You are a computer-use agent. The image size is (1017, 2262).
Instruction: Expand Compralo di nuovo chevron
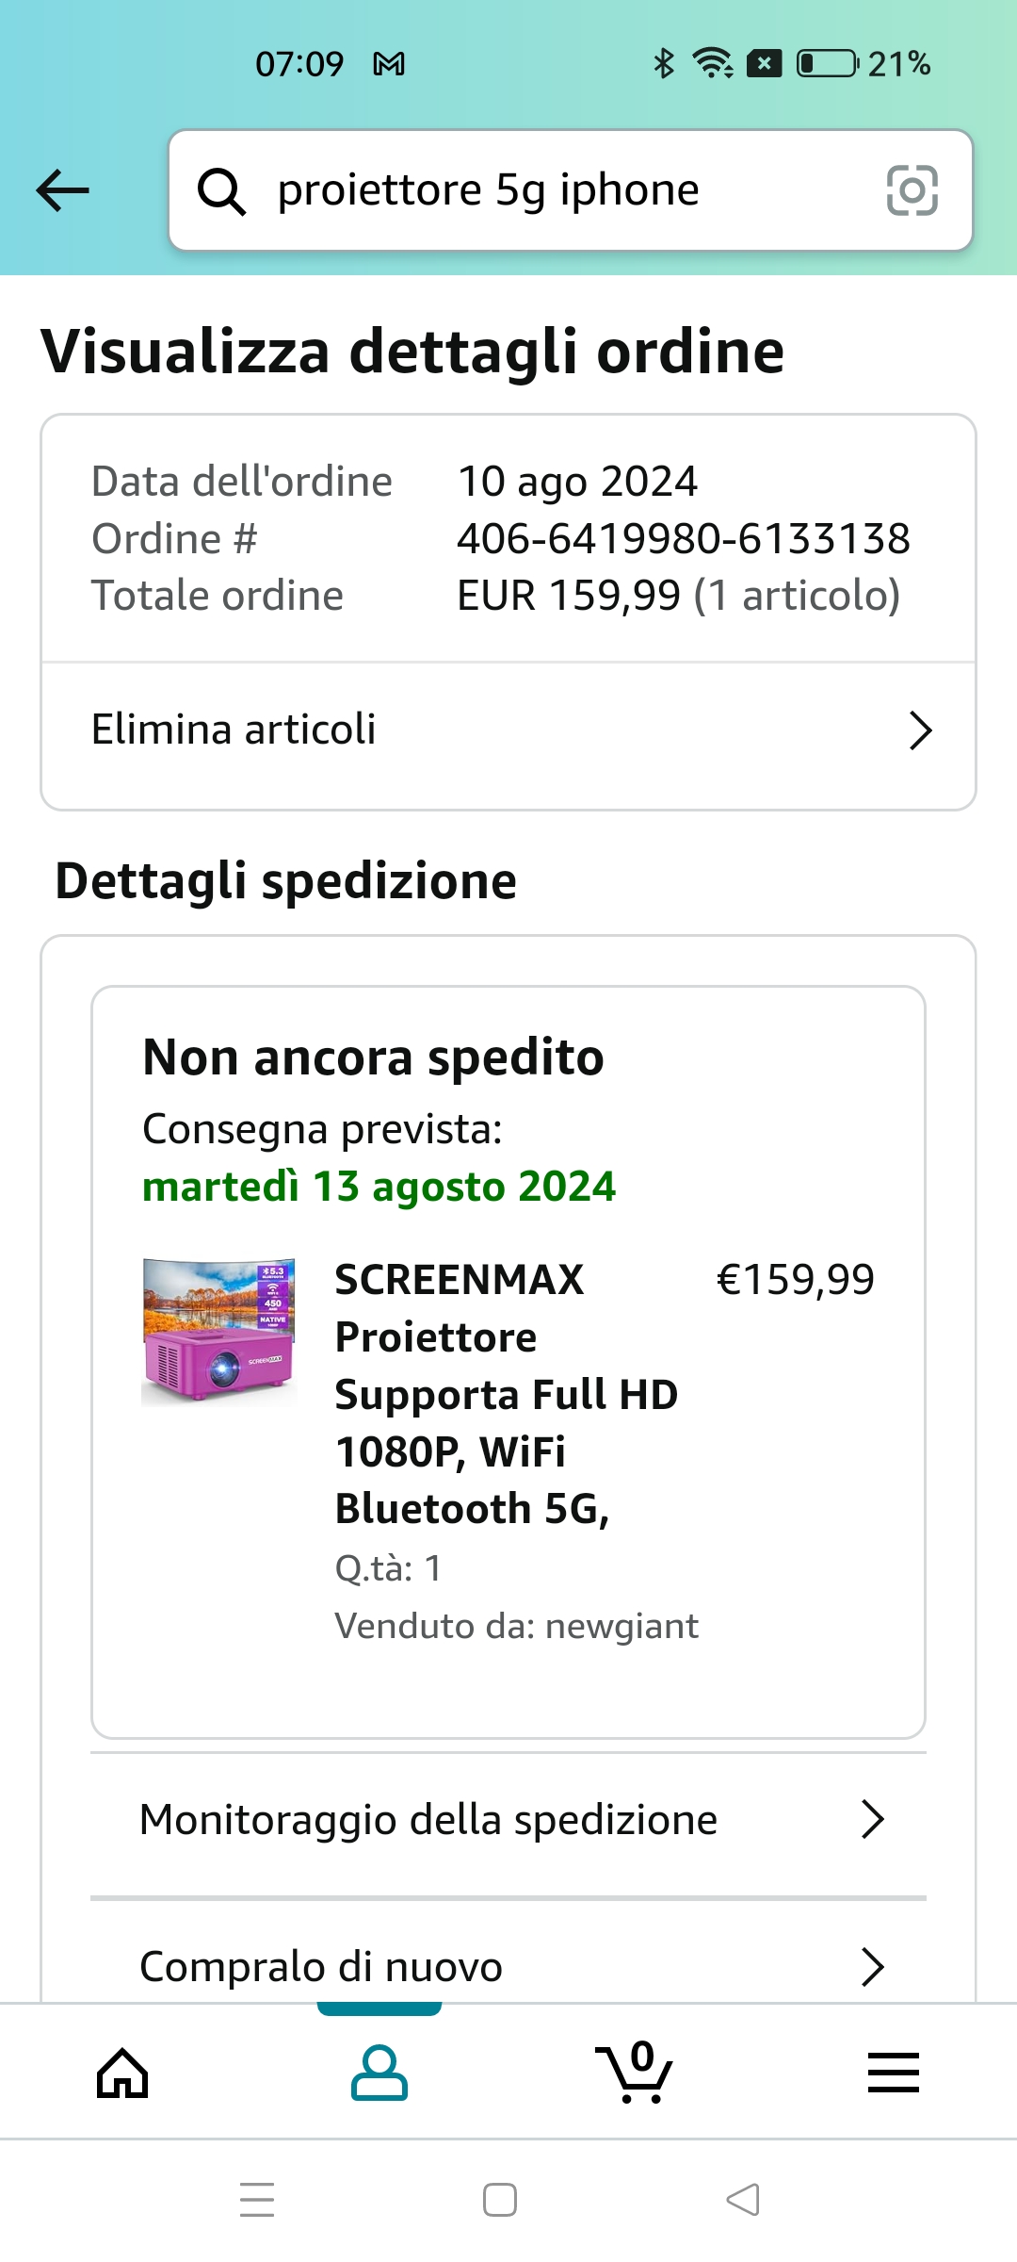coord(873,1967)
